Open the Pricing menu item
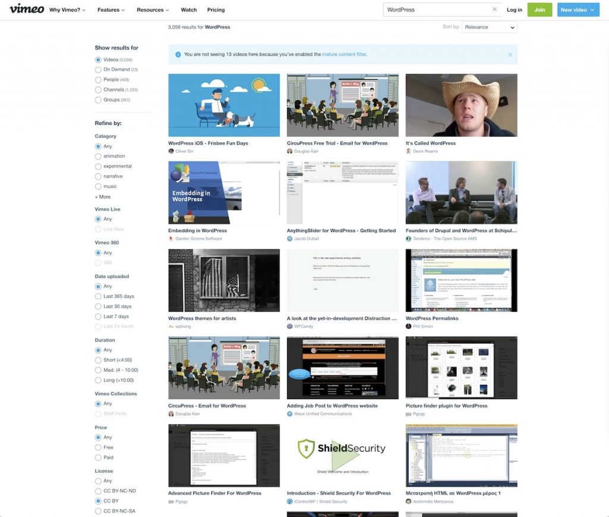 [216, 10]
